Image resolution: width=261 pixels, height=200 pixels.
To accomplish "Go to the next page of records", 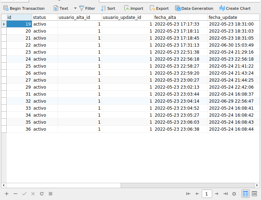I will pyautogui.click(x=217, y=194).
